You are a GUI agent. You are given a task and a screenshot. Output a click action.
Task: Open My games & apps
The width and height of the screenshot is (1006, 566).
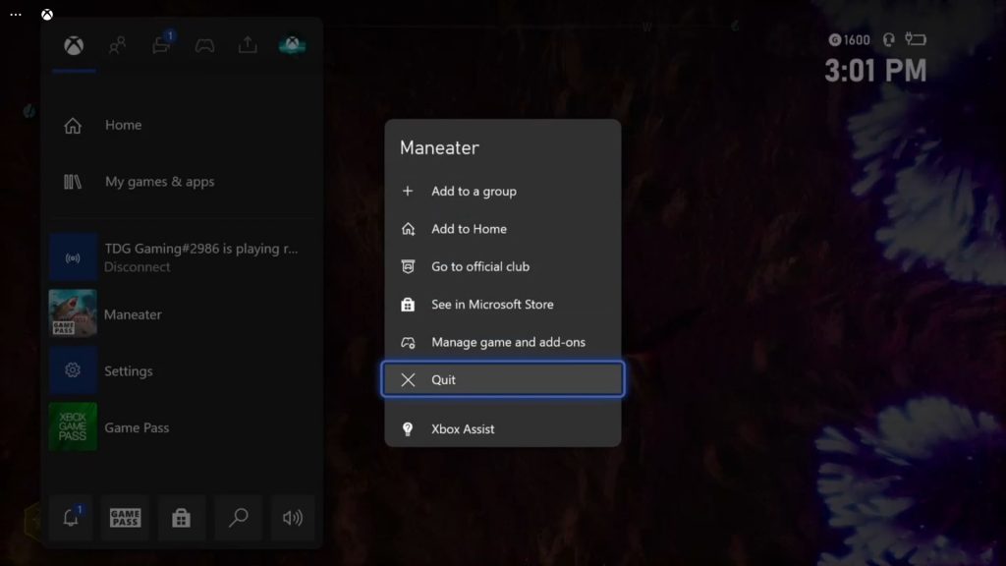pyautogui.click(x=182, y=182)
